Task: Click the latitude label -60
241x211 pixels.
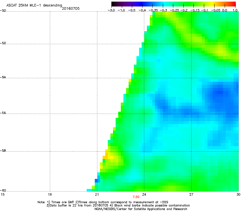Action: click(x=3, y=191)
